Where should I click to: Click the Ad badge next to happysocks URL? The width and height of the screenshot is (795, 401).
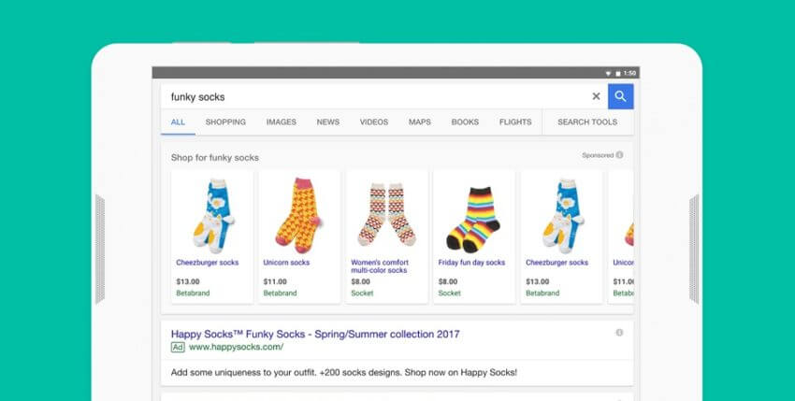point(178,348)
